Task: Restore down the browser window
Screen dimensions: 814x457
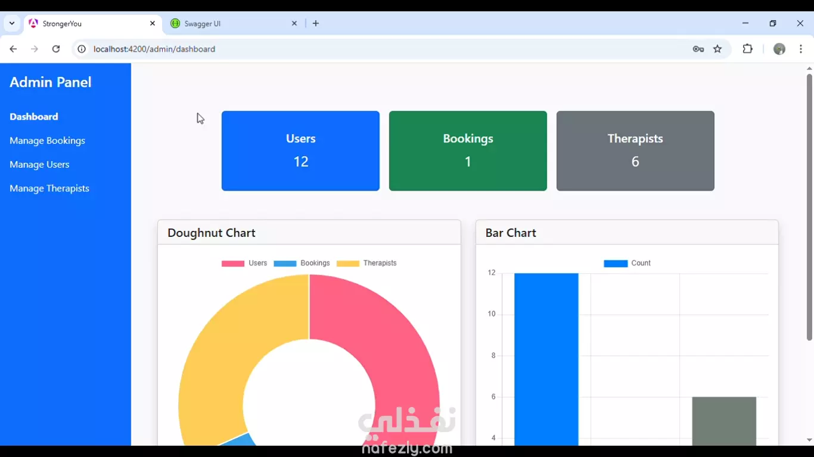Action: point(773,23)
